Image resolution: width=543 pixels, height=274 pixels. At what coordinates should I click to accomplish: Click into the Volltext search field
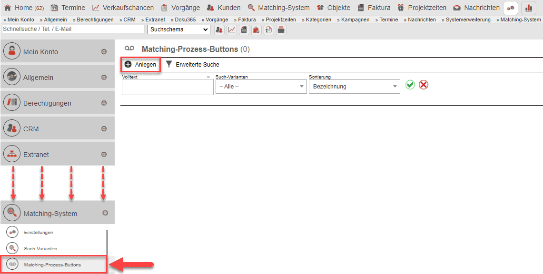[168, 87]
